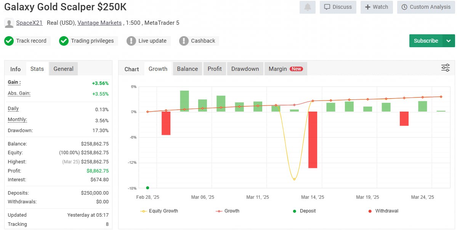
Task: Open Vantage Markets broker link
Action: tap(99, 23)
